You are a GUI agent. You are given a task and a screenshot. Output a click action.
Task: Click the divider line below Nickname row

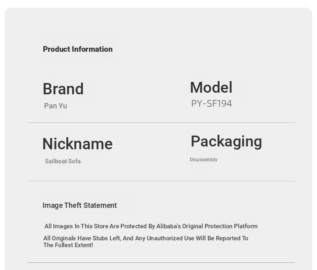(161, 181)
